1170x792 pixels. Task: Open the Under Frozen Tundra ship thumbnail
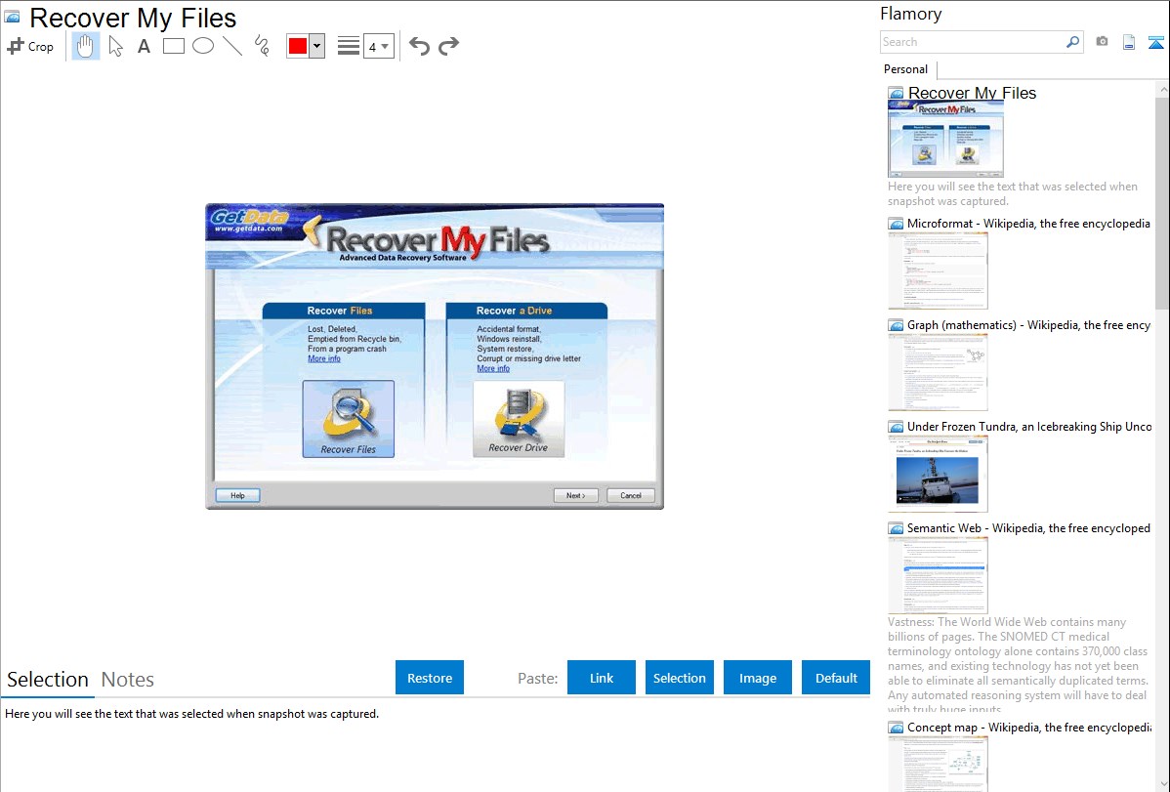(x=938, y=474)
